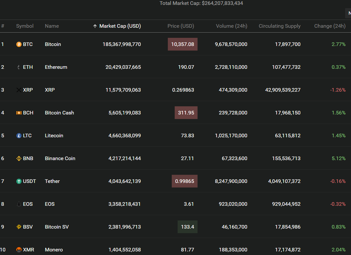Click the Ethereum ETH coin icon

(19, 67)
